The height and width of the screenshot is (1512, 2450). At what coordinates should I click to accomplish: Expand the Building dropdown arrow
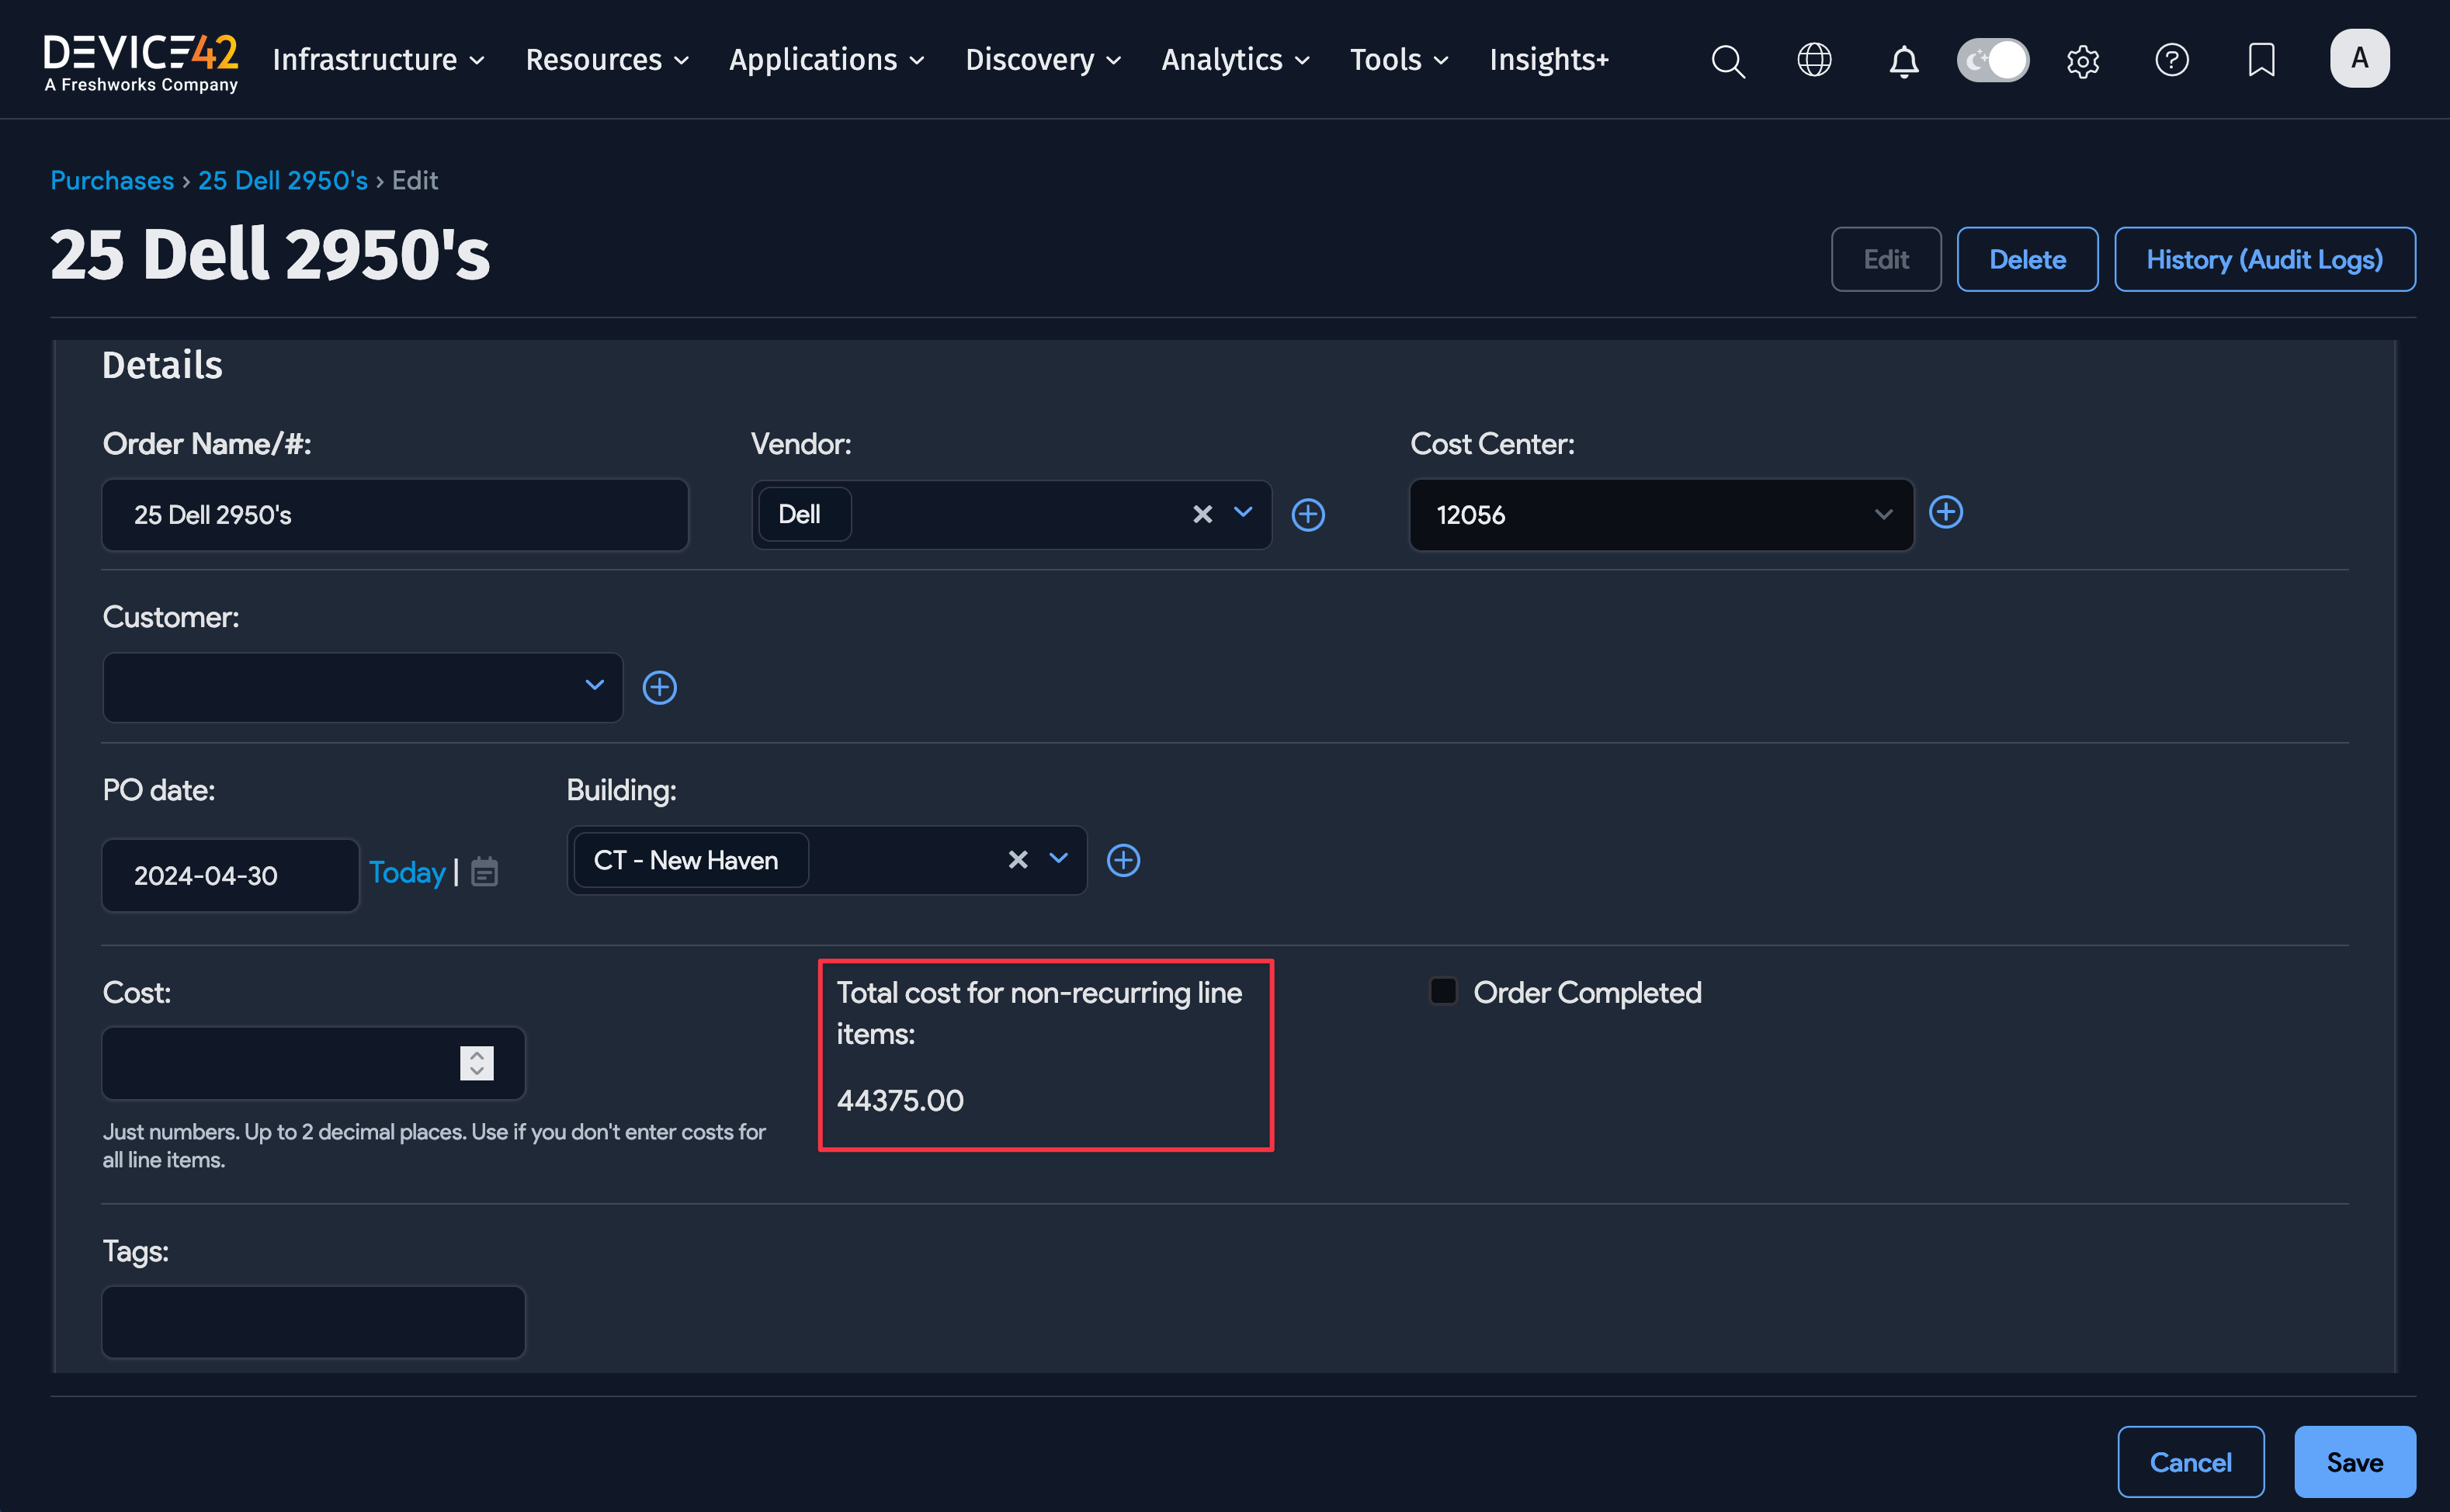1059,859
